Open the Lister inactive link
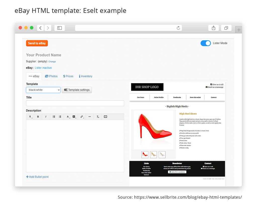Image resolution: width=257 pixels, height=209 pixels. point(43,68)
